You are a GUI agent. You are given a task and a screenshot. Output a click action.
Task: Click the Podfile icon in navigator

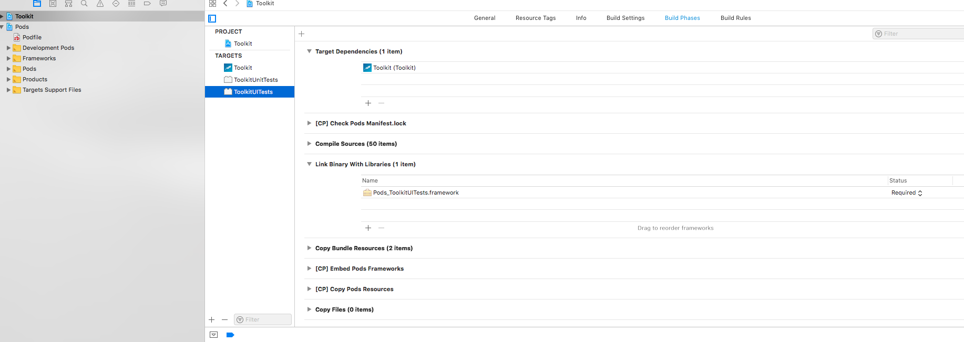[17, 37]
